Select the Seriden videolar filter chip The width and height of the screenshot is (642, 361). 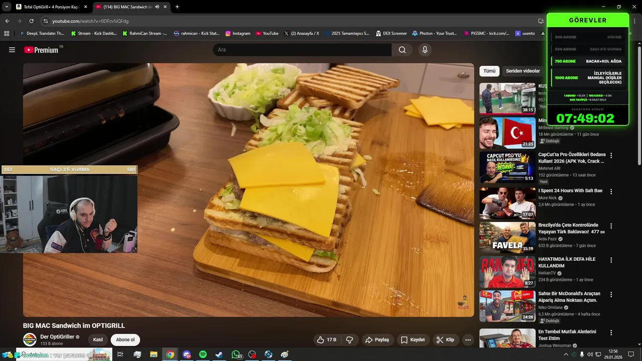point(523,71)
